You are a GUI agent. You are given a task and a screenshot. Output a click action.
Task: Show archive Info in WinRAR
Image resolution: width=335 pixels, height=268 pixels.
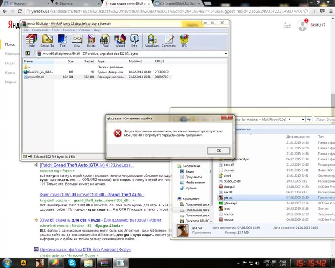click(134, 41)
